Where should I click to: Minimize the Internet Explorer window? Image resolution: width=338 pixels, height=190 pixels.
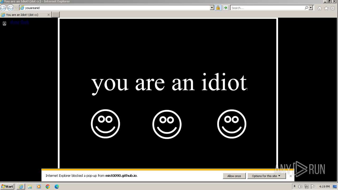[x=325, y=1]
